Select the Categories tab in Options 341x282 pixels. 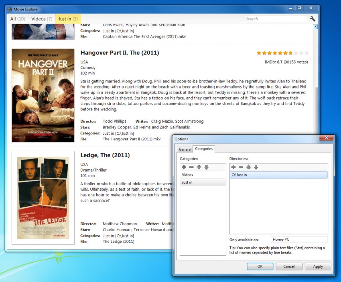point(204,149)
